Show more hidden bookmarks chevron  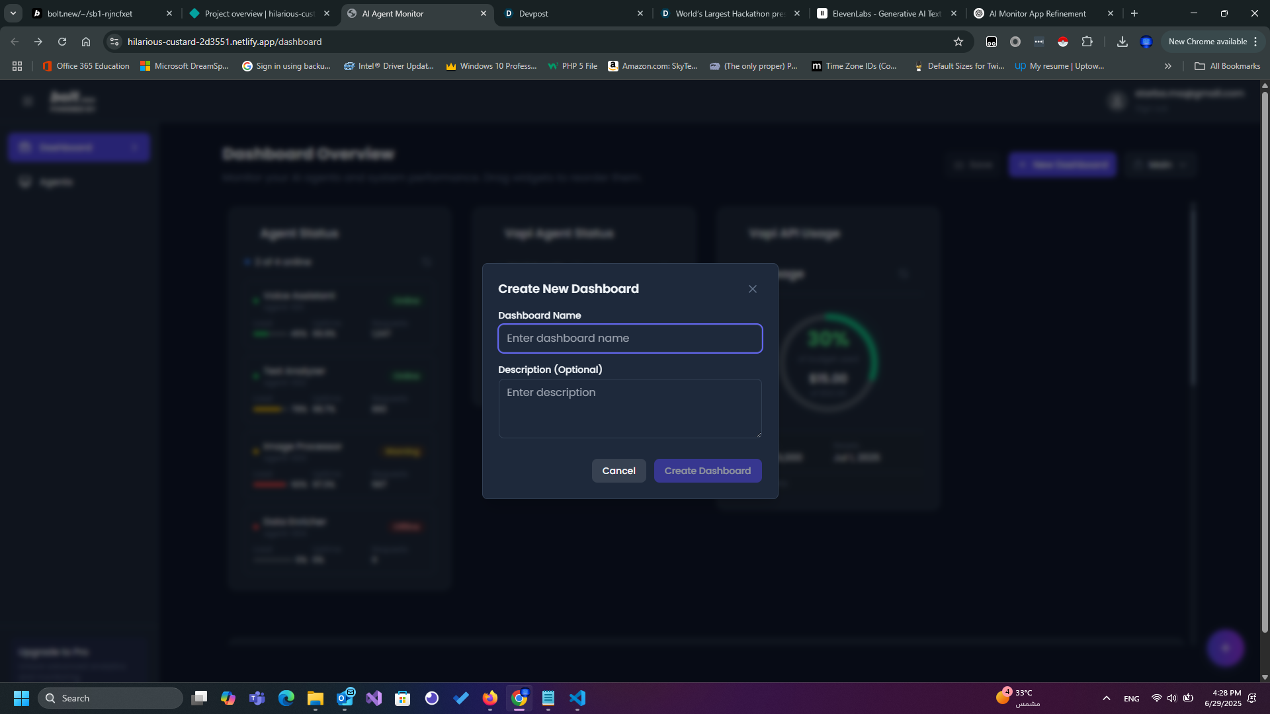point(1167,66)
